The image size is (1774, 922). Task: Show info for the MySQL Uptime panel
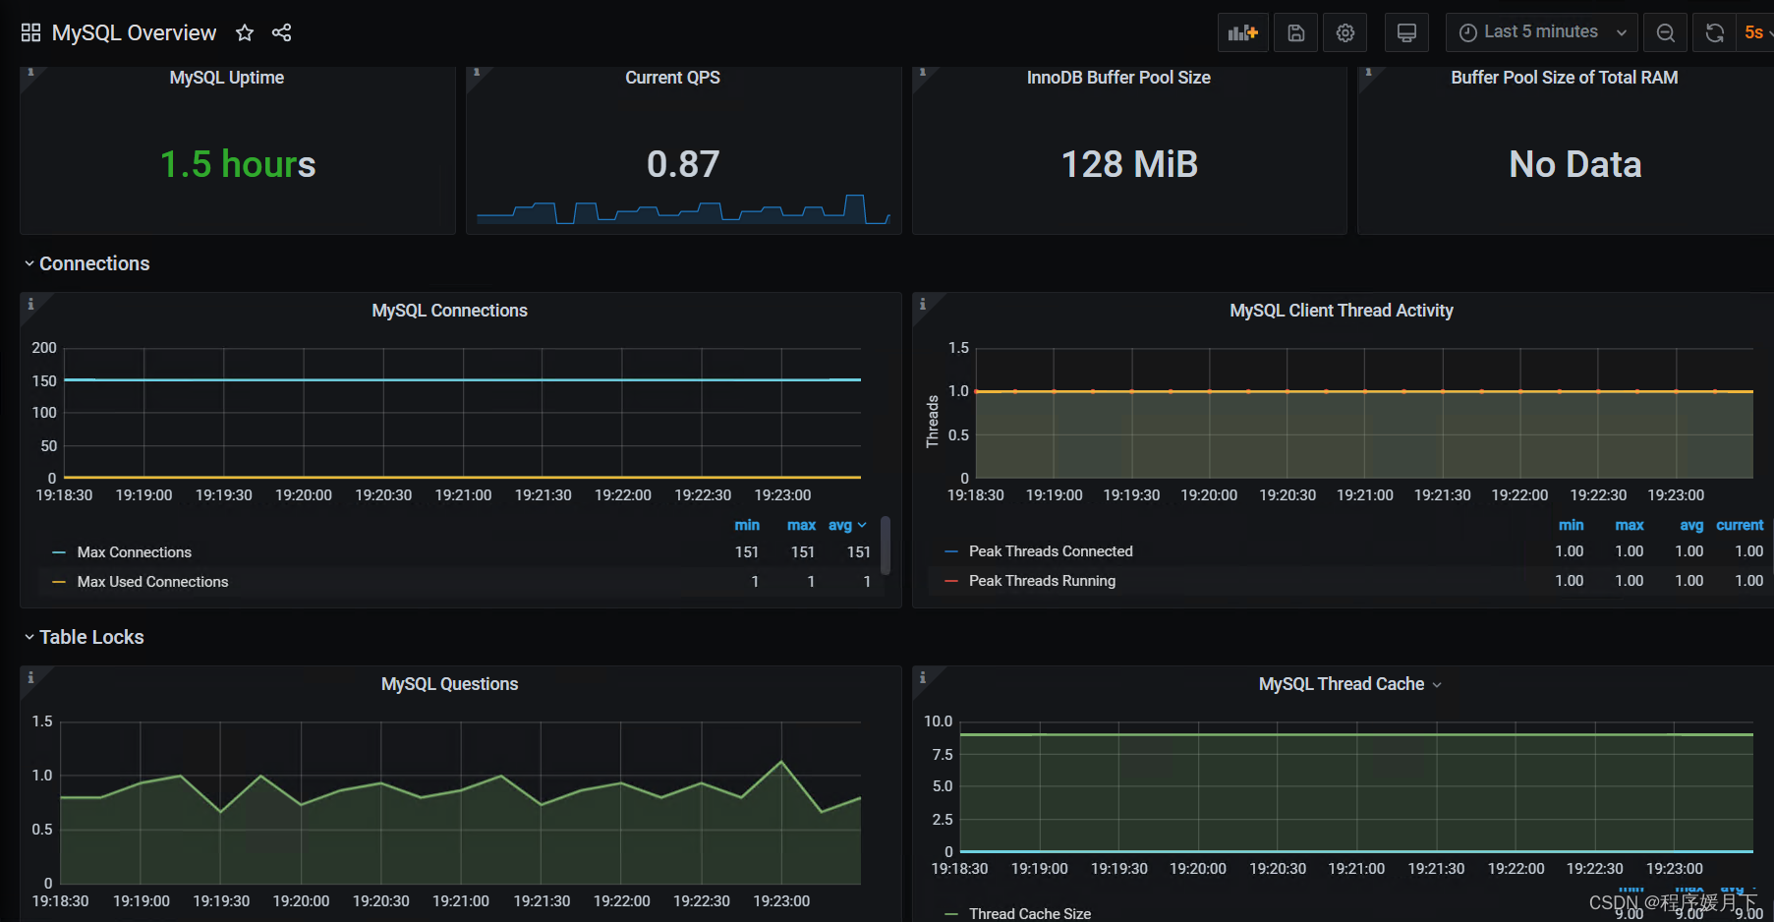[x=30, y=73]
